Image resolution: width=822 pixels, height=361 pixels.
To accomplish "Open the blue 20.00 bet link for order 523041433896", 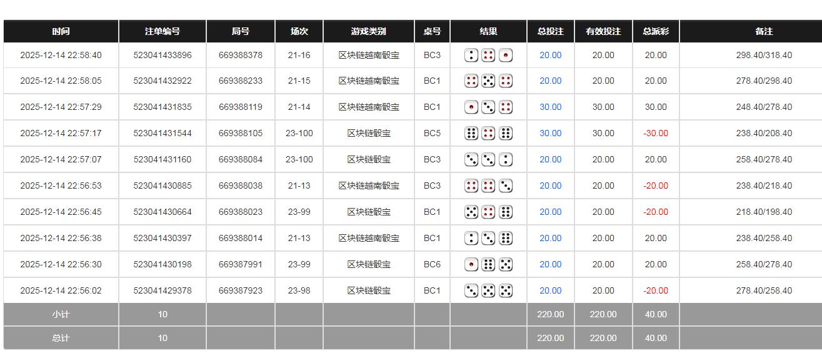I will click(550, 56).
